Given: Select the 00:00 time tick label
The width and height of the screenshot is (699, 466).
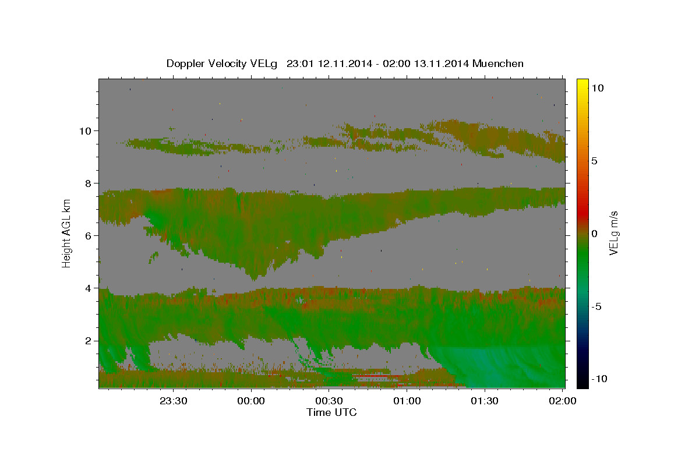Looking at the screenshot, I should [x=252, y=401].
